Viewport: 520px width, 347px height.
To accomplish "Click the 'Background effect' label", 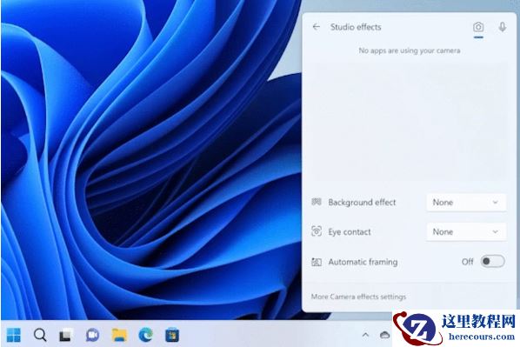I will pyautogui.click(x=362, y=203).
